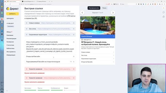Jump to the 'Изображения' section tab
This screenshot has width=166, height=93.
tap(57, 89)
